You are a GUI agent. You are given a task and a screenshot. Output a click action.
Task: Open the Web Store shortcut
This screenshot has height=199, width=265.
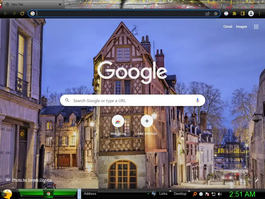[118, 121]
